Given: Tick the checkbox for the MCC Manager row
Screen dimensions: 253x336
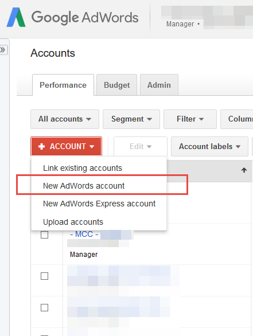Looking at the screenshot, I should coord(44,235).
